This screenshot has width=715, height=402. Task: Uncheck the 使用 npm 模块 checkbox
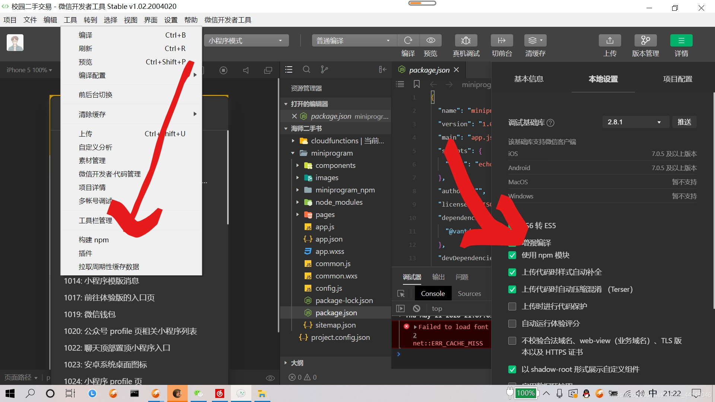click(x=512, y=255)
